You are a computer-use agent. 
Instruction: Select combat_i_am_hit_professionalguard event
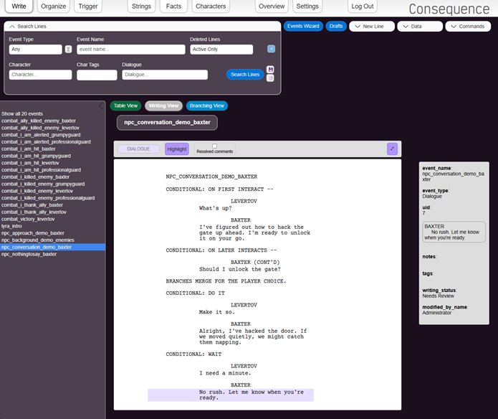[x=42, y=170]
